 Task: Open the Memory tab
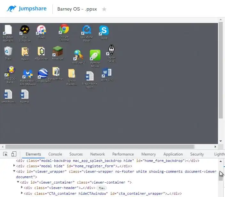tap(149, 154)
